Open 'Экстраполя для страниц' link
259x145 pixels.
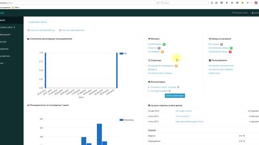(160, 73)
